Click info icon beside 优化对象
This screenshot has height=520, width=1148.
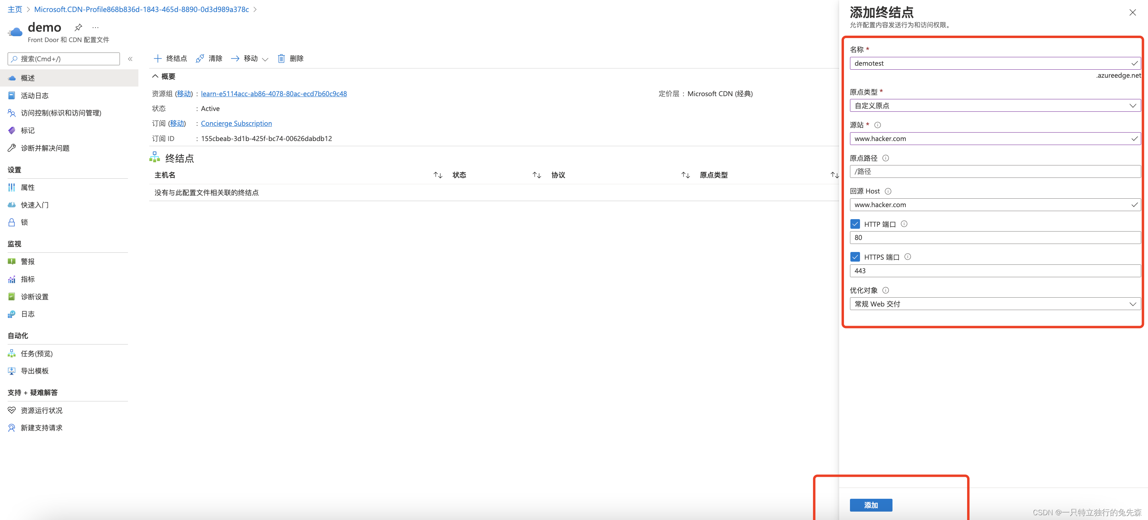[886, 290]
